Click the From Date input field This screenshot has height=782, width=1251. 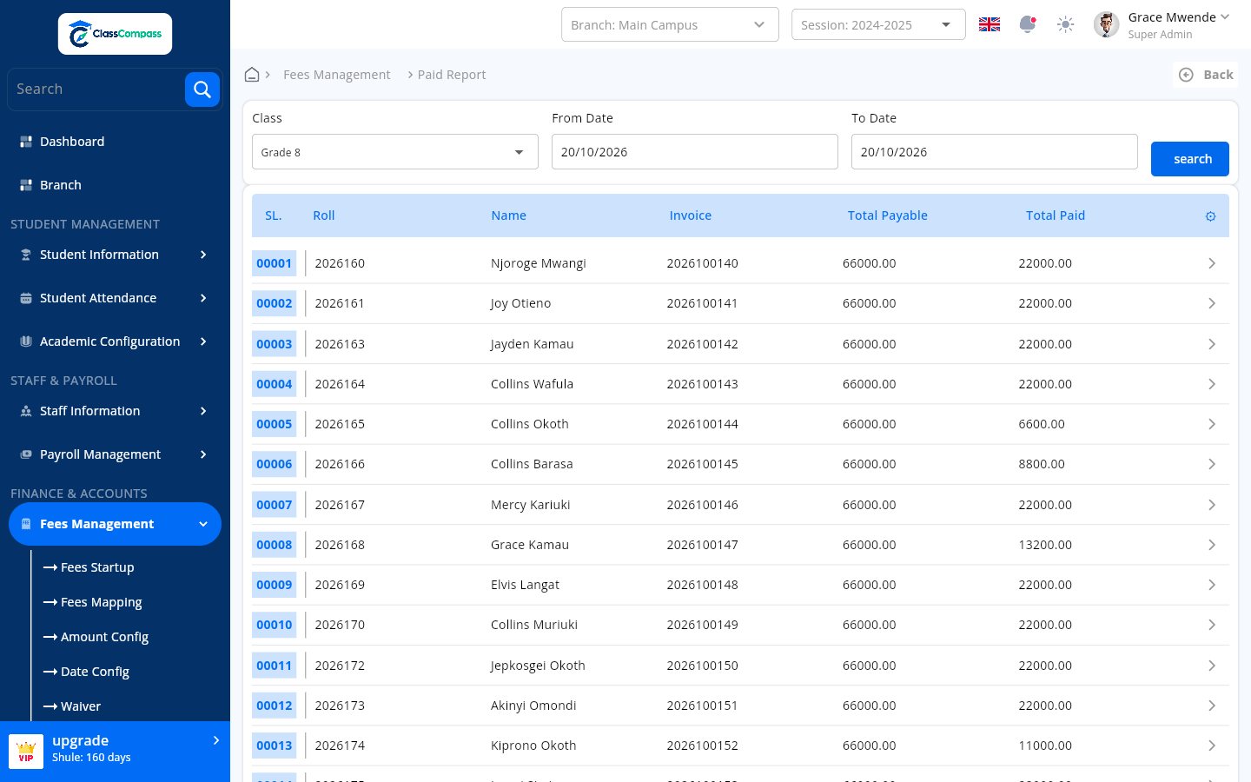pyautogui.click(x=695, y=152)
